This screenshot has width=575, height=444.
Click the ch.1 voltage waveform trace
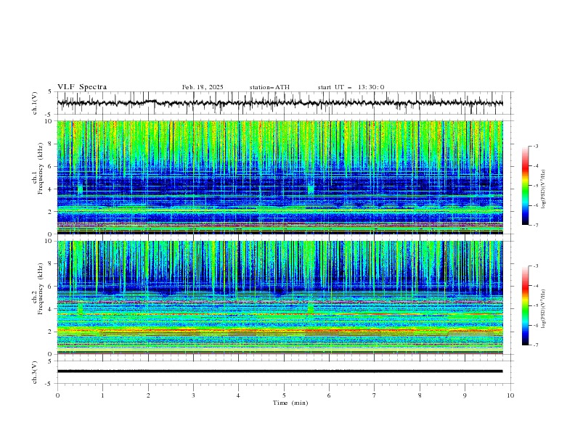[x=280, y=103]
